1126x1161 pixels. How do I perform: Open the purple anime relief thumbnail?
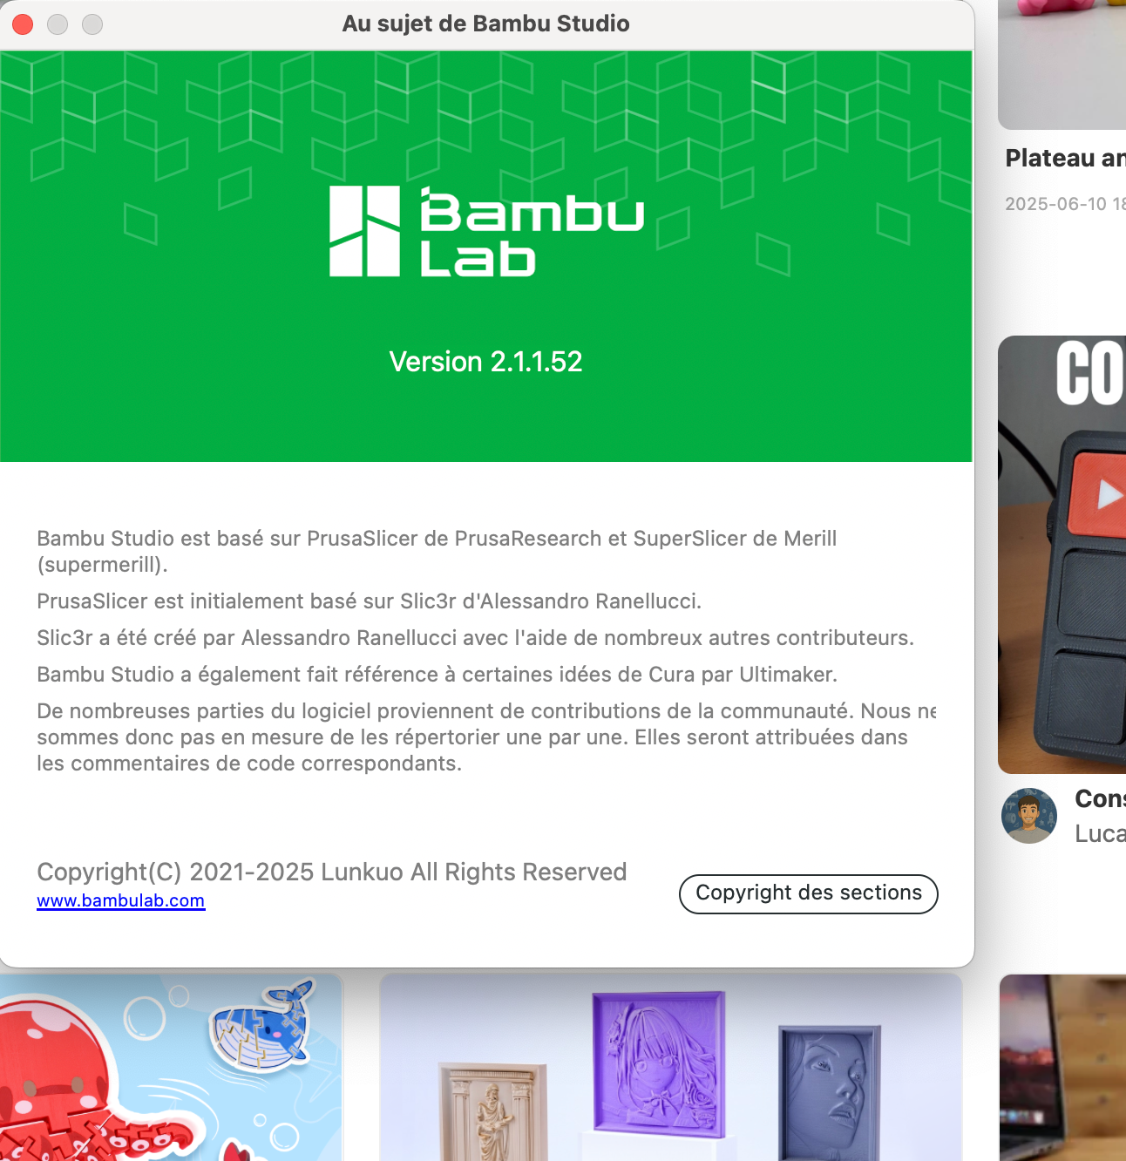[659, 1063]
